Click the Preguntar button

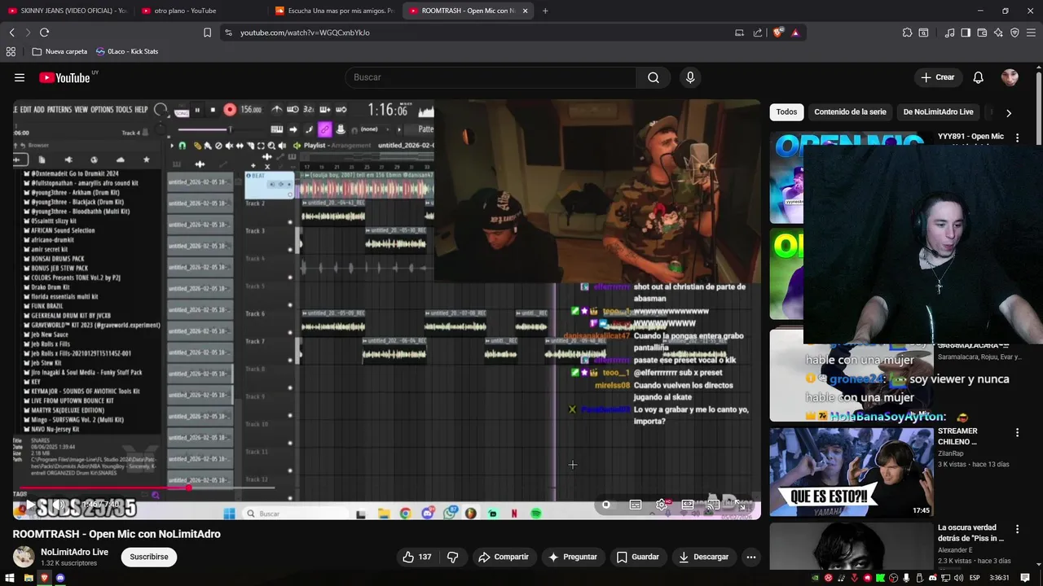(x=573, y=557)
